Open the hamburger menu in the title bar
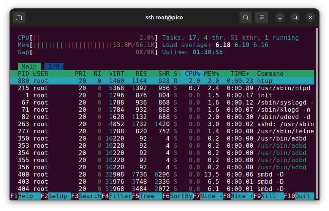The width and height of the screenshot is (329, 211). tap(262, 17)
